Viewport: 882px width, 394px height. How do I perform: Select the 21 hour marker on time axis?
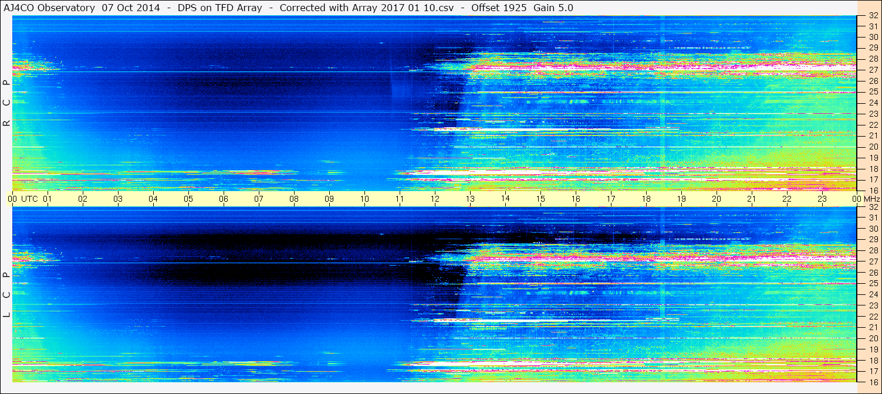pos(752,199)
